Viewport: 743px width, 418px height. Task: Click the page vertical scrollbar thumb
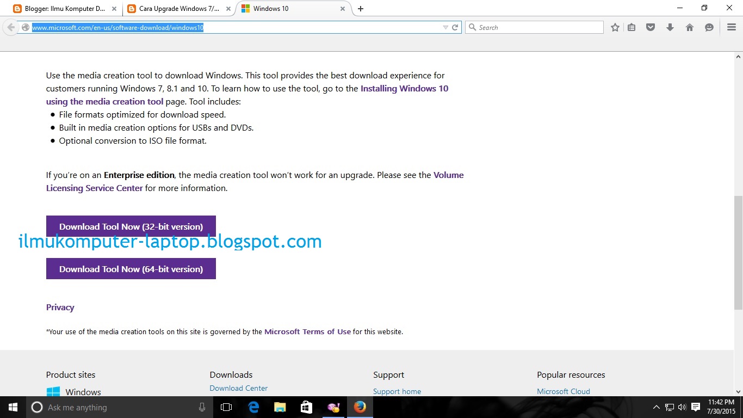(x=738, y=253)
